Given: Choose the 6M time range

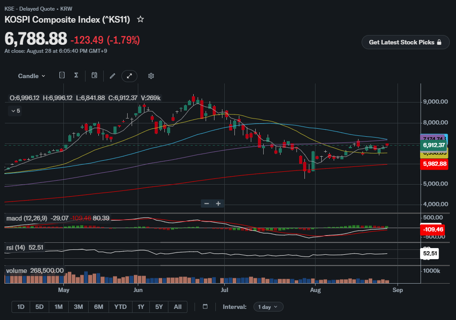Looking at the screenshot, I should 98,307.
